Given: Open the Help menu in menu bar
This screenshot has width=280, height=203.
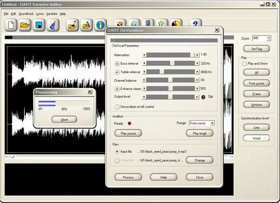Looking at the screenshot, I should coord(63,14).
